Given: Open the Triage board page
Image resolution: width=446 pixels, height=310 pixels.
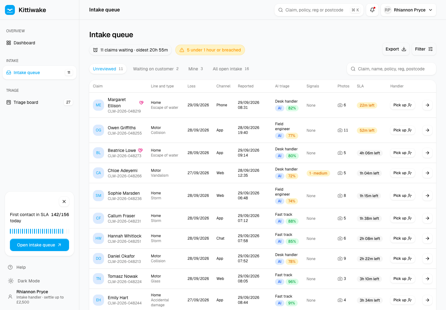Looking at the screenshot, I should 40,102.
